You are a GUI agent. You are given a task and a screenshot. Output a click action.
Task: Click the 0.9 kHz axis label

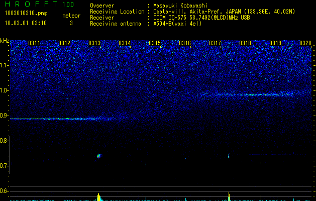[5, 116]
